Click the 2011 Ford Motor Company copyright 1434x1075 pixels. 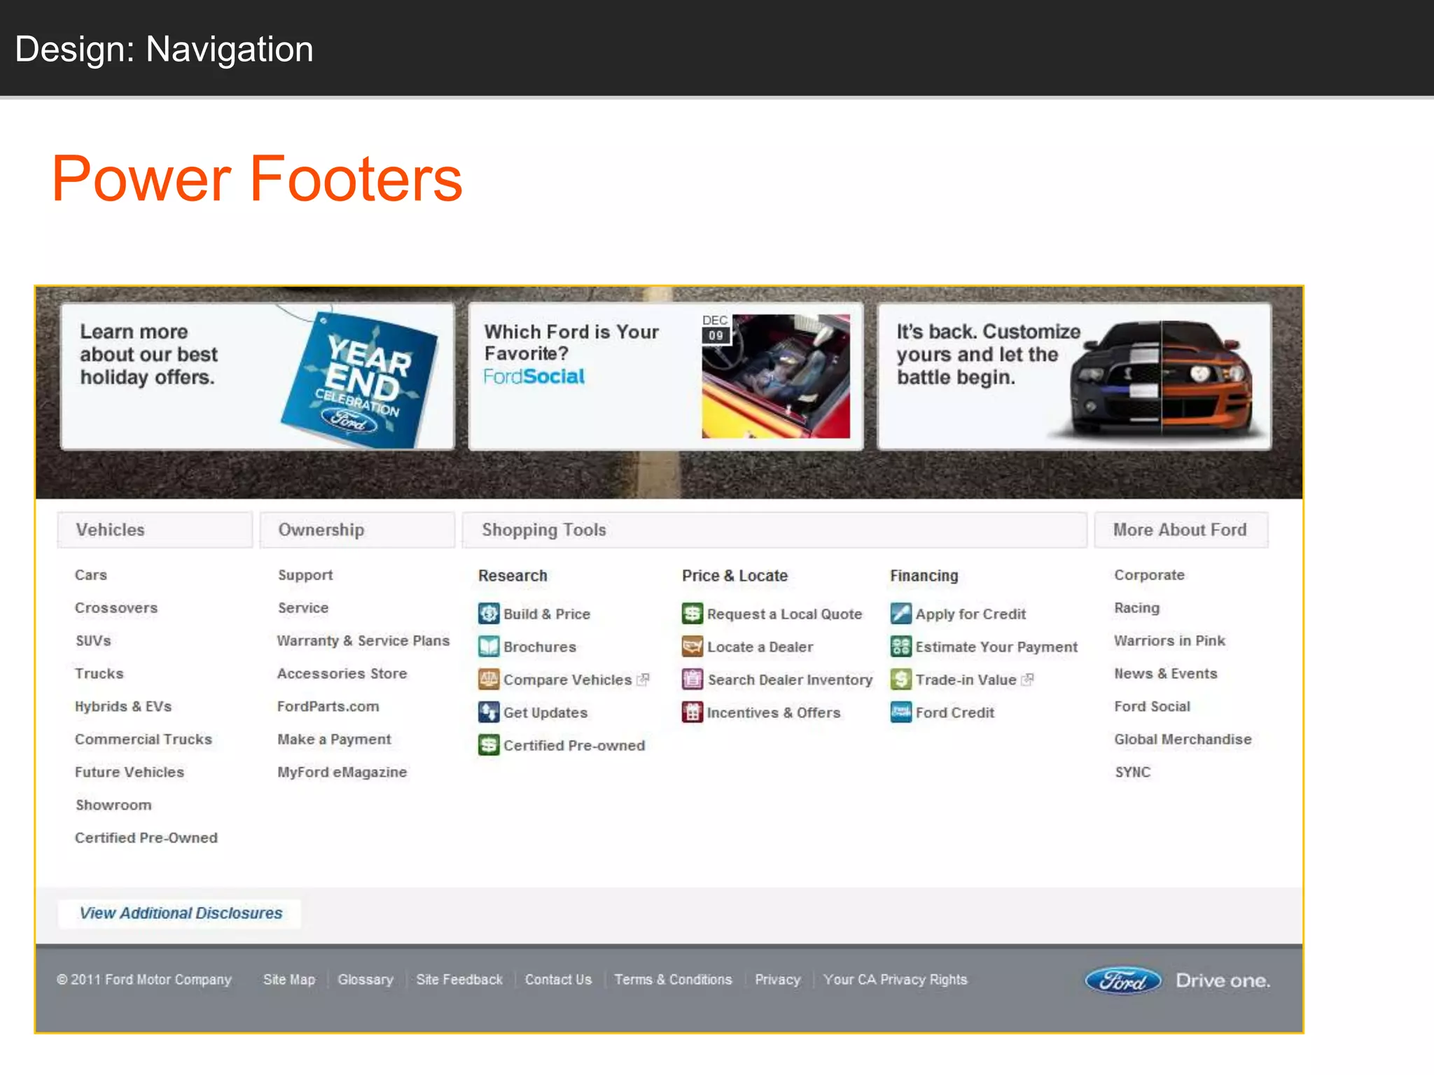tap(144, 980)
